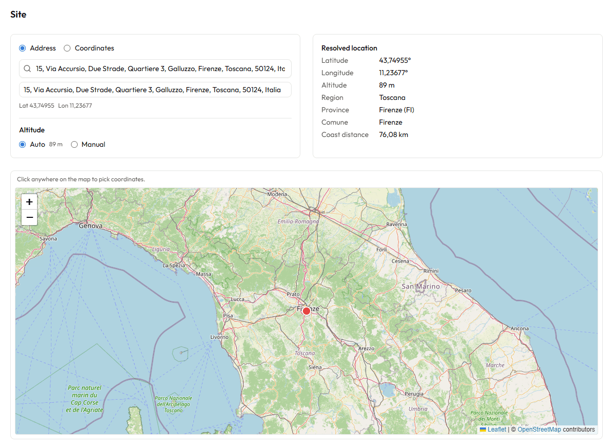Click Modena label on the map
This screenshot has height=446, width=612.
coord(277,194)
